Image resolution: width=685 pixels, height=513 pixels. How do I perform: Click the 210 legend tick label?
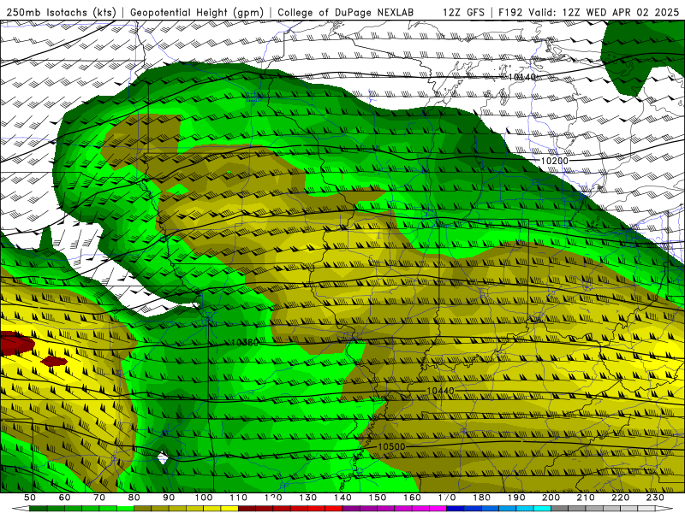pyautogui.click(x=586, y=498)
